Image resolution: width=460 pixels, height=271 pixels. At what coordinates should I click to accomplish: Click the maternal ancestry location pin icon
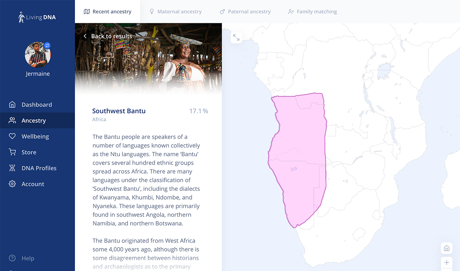pos(151,11)
